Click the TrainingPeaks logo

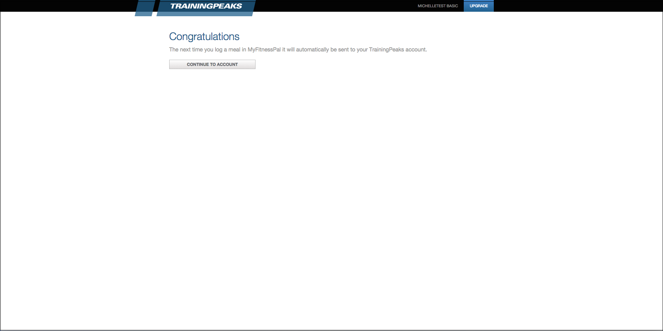[206, 6]
